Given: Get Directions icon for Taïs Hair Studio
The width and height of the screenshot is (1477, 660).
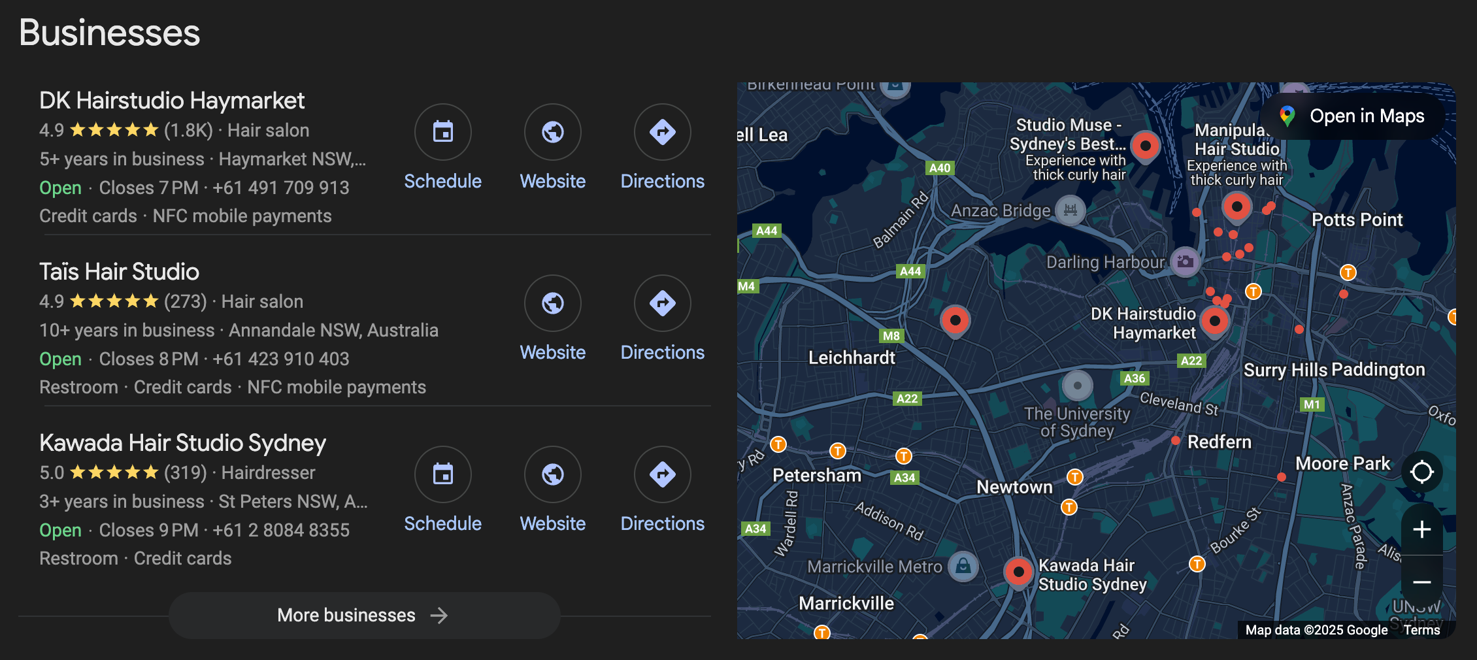Looking at the screenshot, I should 663,303.
